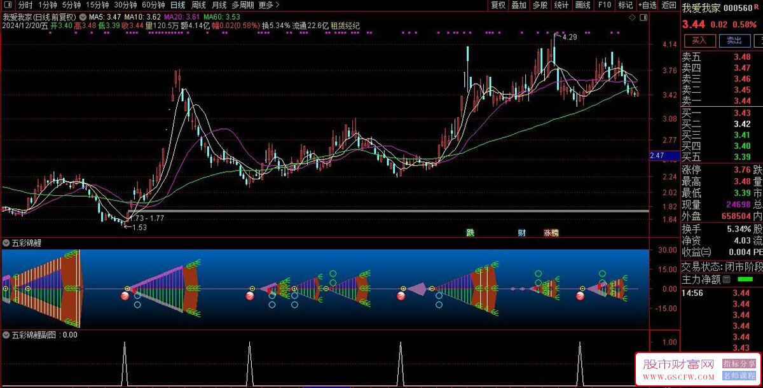The height and width of the screenshot is (388, 763).
Task: Click the MA10: 3.62 indicator value
Action: click(x=142, y=16)
